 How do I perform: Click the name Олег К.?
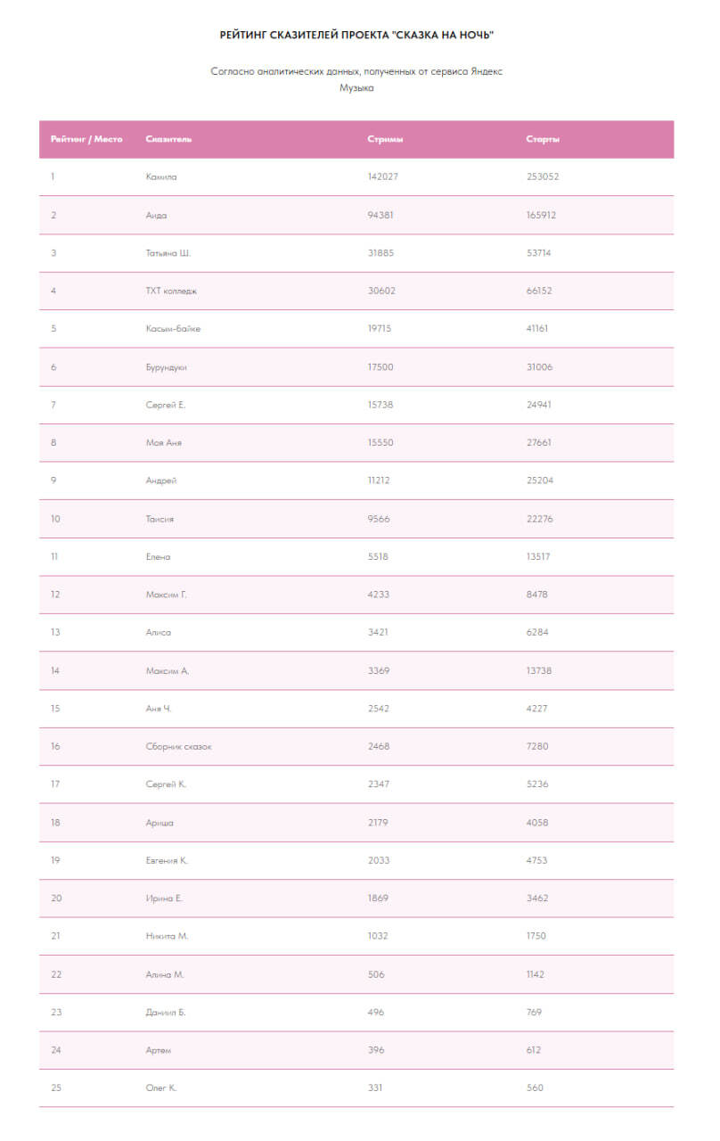(161, 1088)
